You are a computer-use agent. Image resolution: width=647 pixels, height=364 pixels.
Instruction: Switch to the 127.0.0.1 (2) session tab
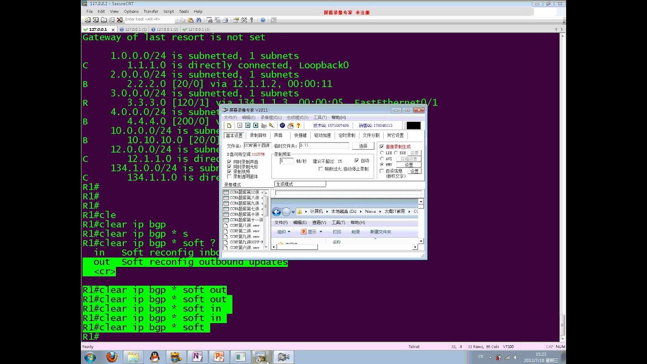(x=166, y=29)
